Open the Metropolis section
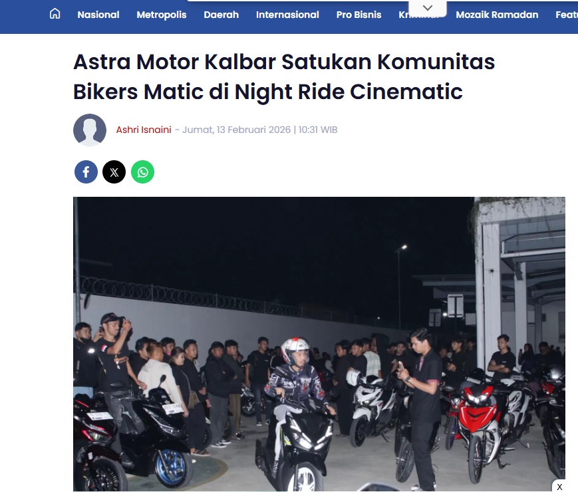 point(162,15)
